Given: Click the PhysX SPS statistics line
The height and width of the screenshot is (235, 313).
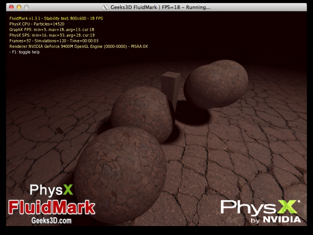Looking at the screenshot, I should (52, 35).
